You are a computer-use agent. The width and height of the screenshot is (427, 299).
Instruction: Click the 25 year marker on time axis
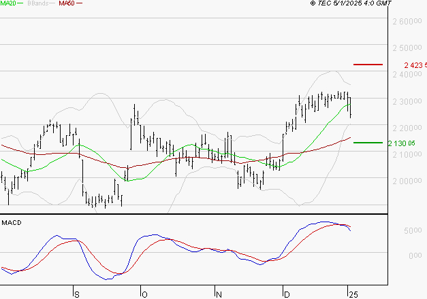[x=353, y=294]
